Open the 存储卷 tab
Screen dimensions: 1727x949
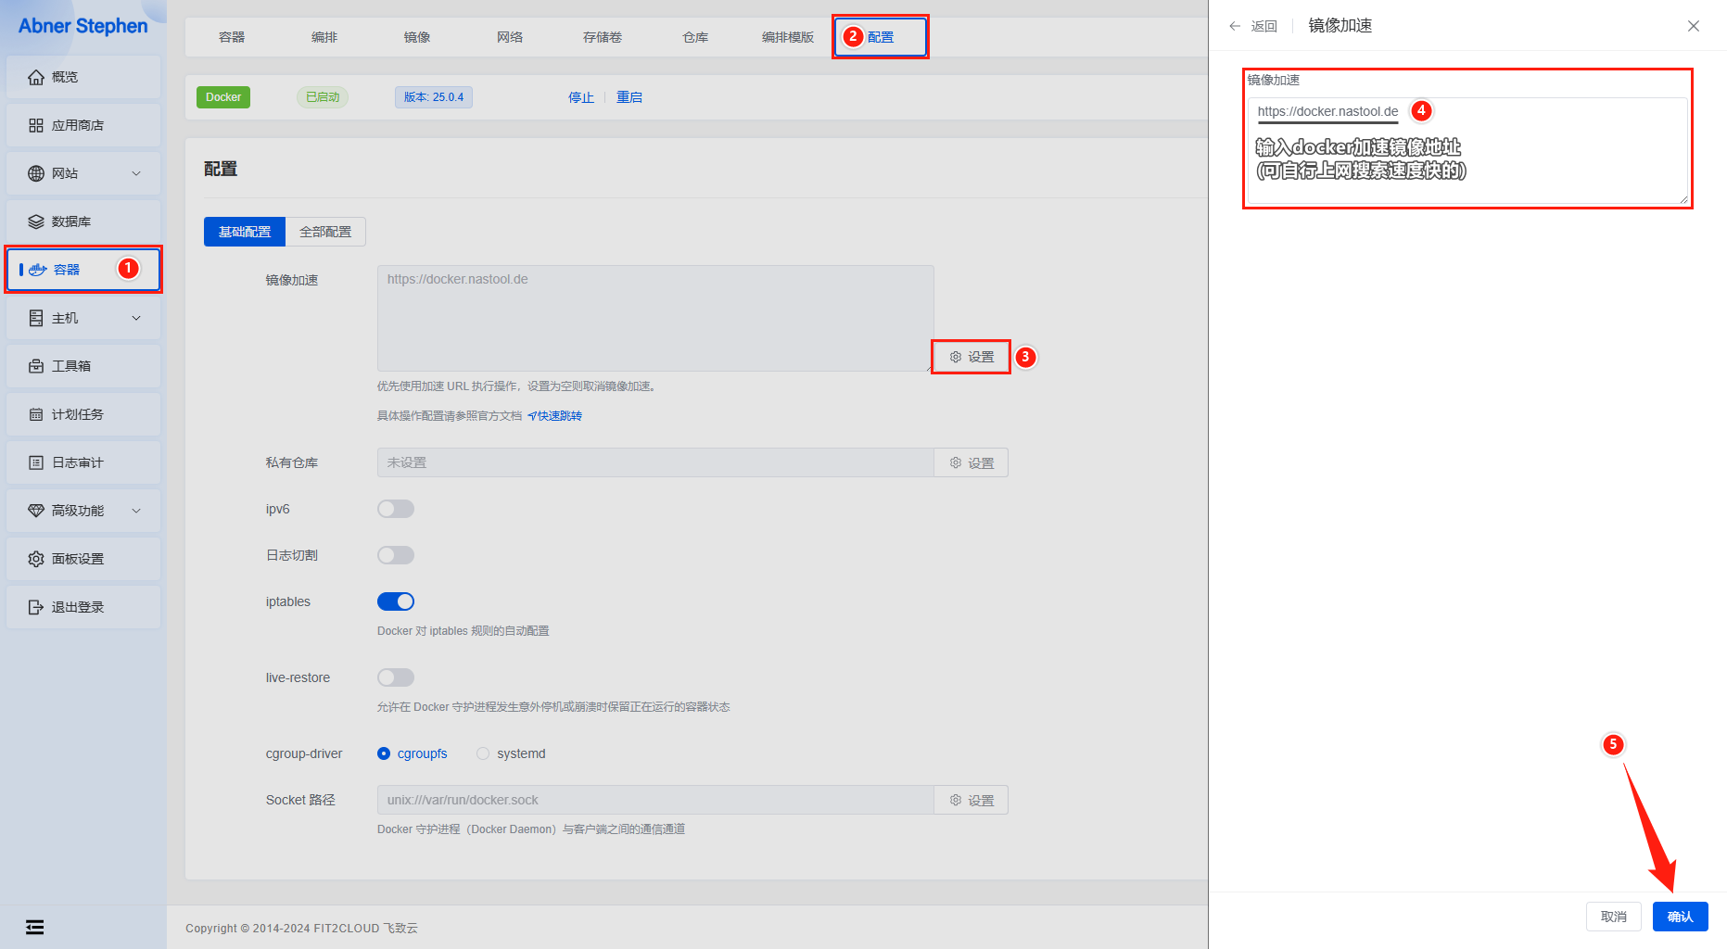[603, 37]
